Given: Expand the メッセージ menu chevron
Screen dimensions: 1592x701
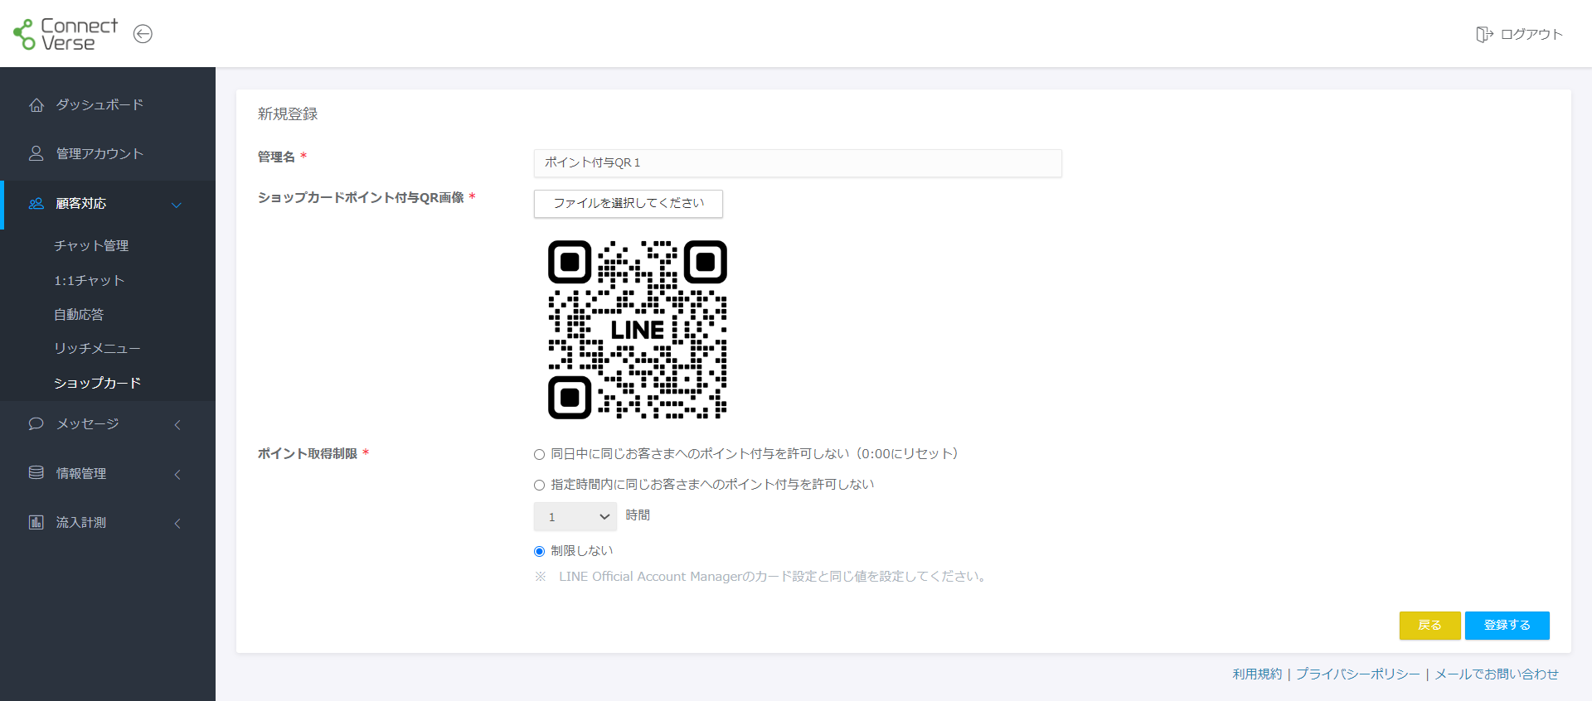Looking at the screenshot, I should click(x=177, y=424).
